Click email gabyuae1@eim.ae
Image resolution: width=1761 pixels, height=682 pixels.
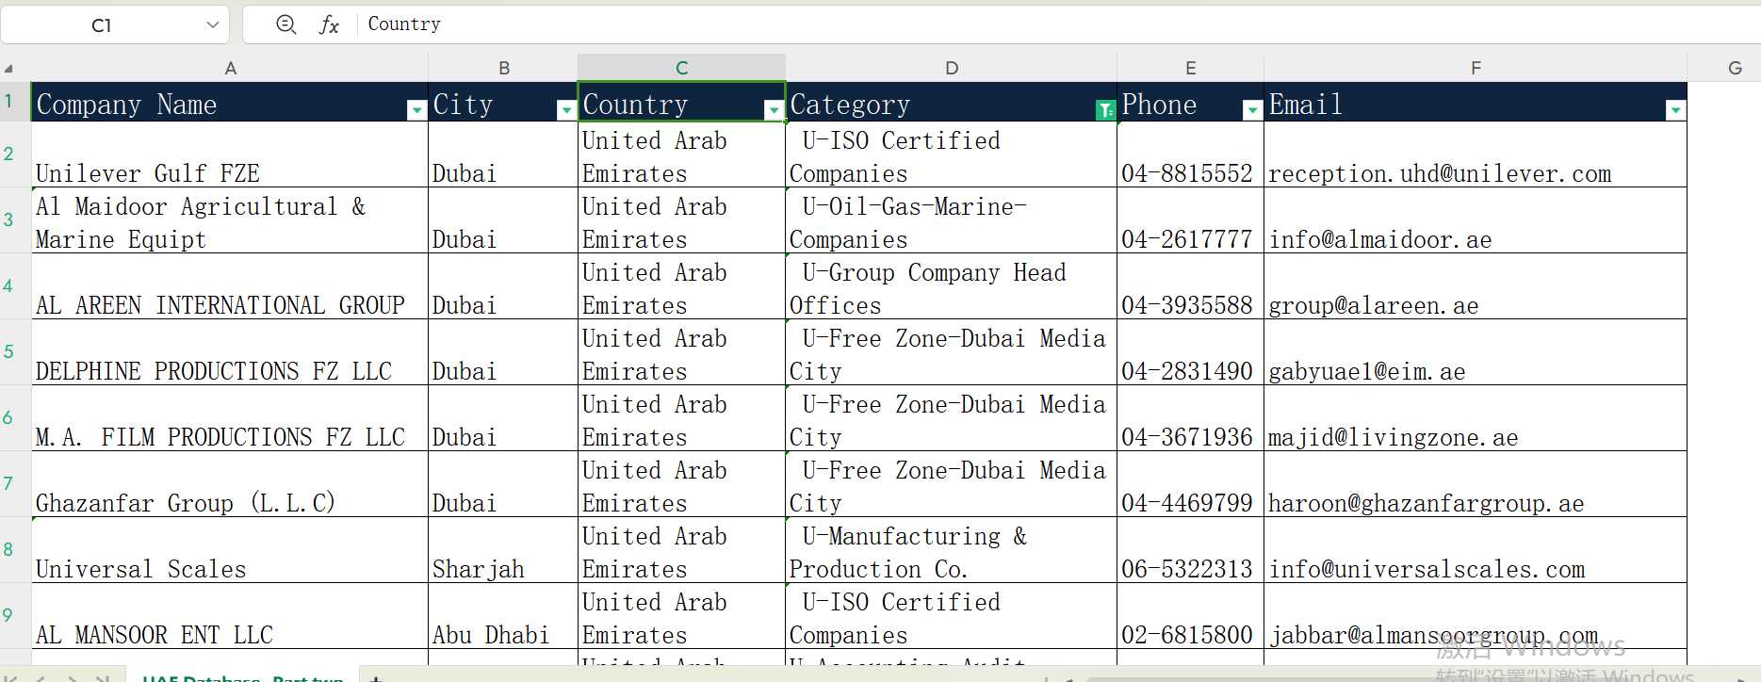(1367, 372)
